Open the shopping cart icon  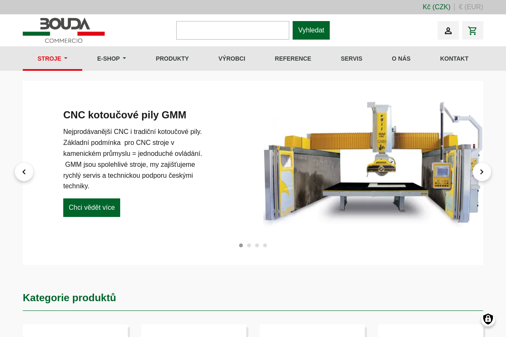tap(473, 30)
